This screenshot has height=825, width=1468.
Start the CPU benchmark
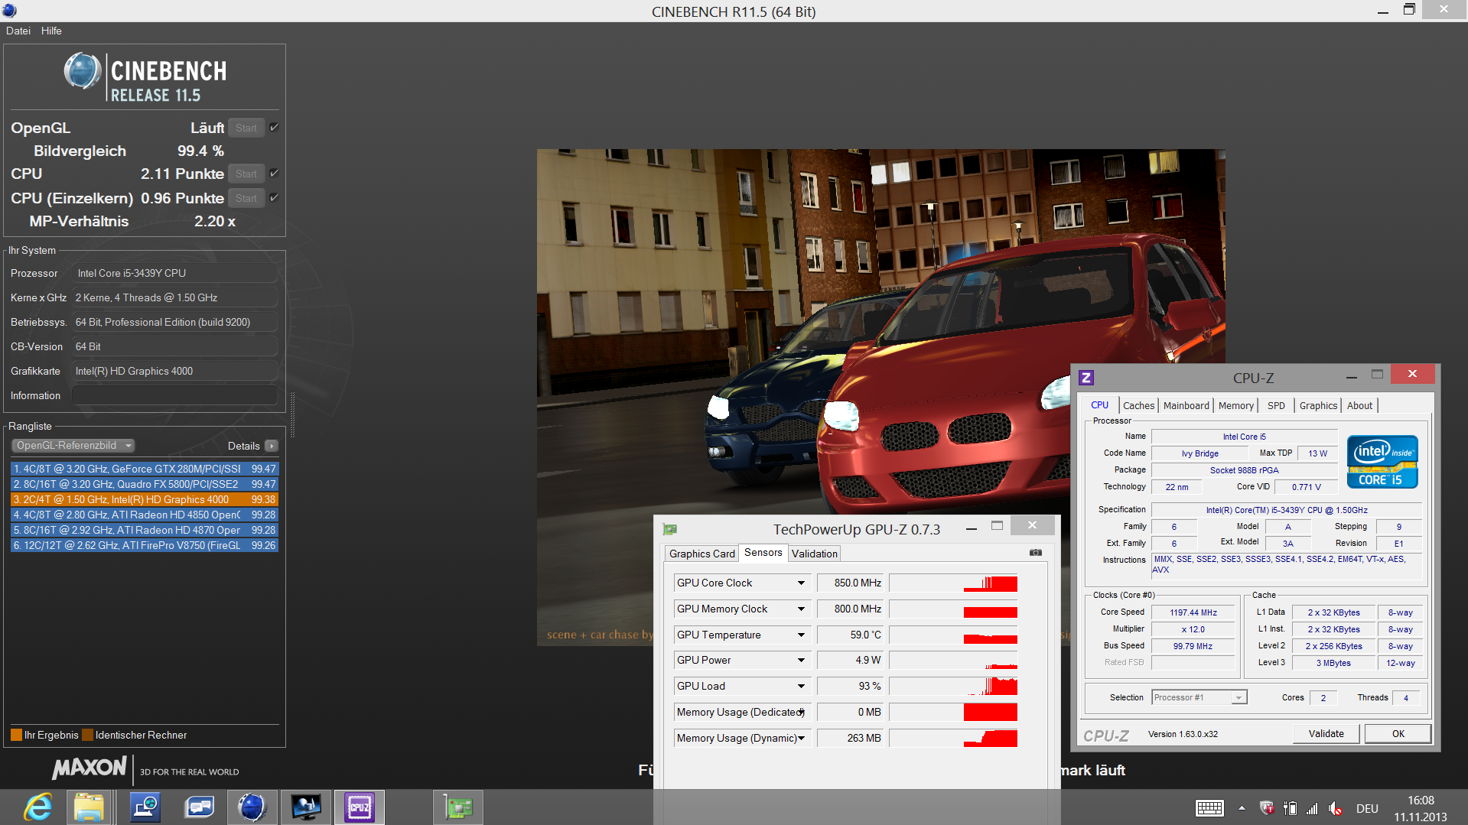tap(246, 174)
